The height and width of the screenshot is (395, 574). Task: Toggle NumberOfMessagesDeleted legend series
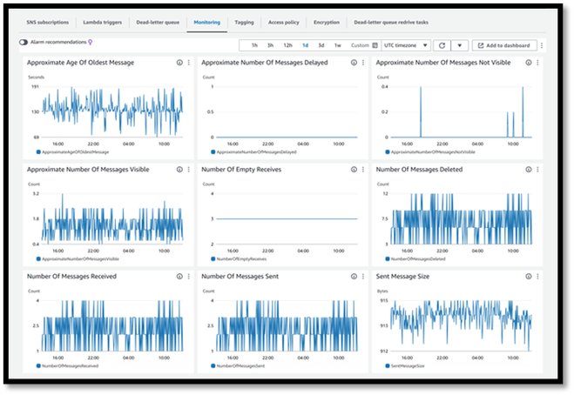pyautogui.click(x=415, y=258)
